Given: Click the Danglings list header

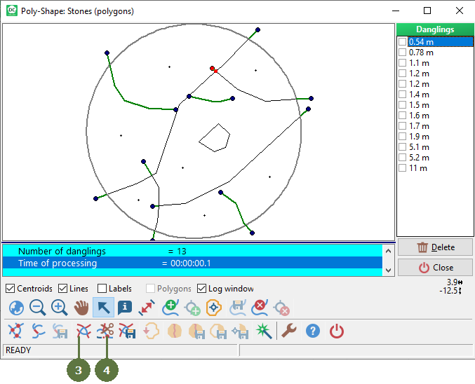Looking at the screenshot, I should pos(434,29).
